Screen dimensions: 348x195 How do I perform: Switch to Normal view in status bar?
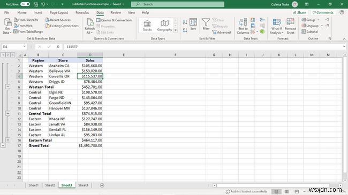click(x=276, y=191)
